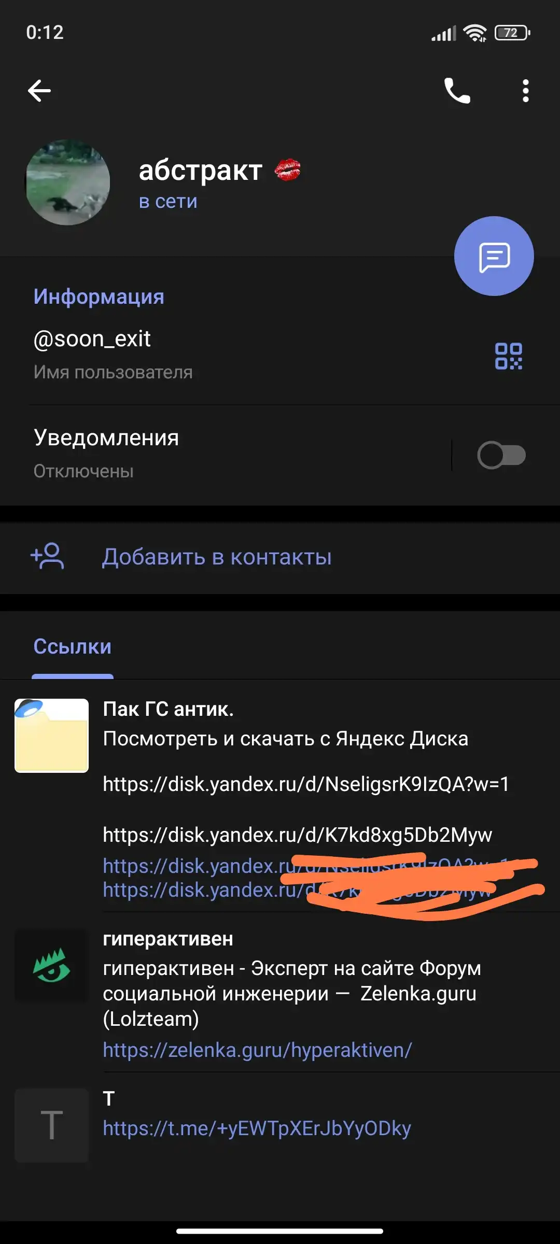560x1244 pixels.
Task: Toggle the notifications switch
Action: point(501,455)
